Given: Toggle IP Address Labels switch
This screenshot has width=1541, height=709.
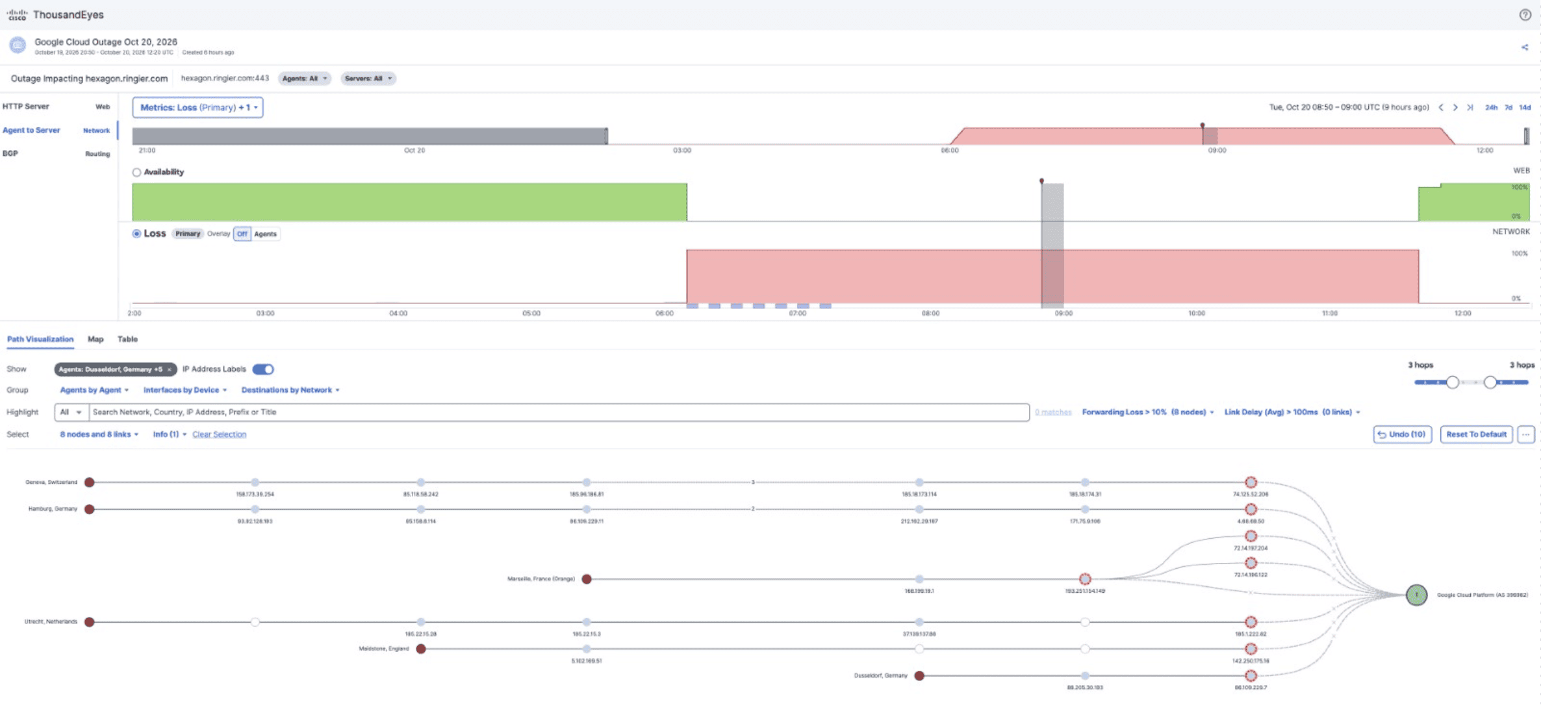Looking at the screenshot, I should (263, 369).
